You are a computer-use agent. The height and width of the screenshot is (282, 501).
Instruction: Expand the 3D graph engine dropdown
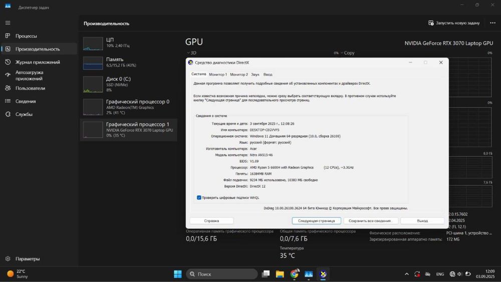coord(191,53)
